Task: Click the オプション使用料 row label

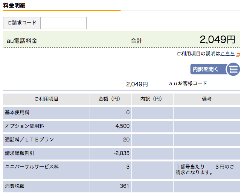Action: coord(24,126)
